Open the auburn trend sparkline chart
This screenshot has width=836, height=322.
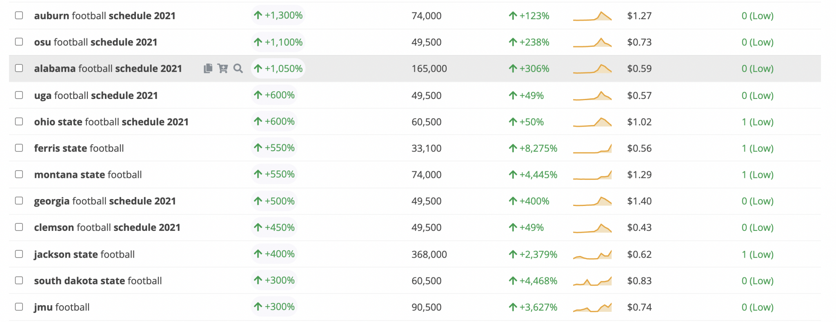tap(592, 16)
